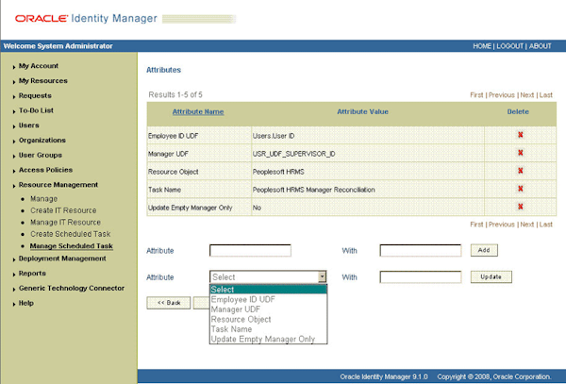This screenshot has width=566, height=384.
Task: Open the Attribute Select dropdown arrow
Action: coord(322,276)
